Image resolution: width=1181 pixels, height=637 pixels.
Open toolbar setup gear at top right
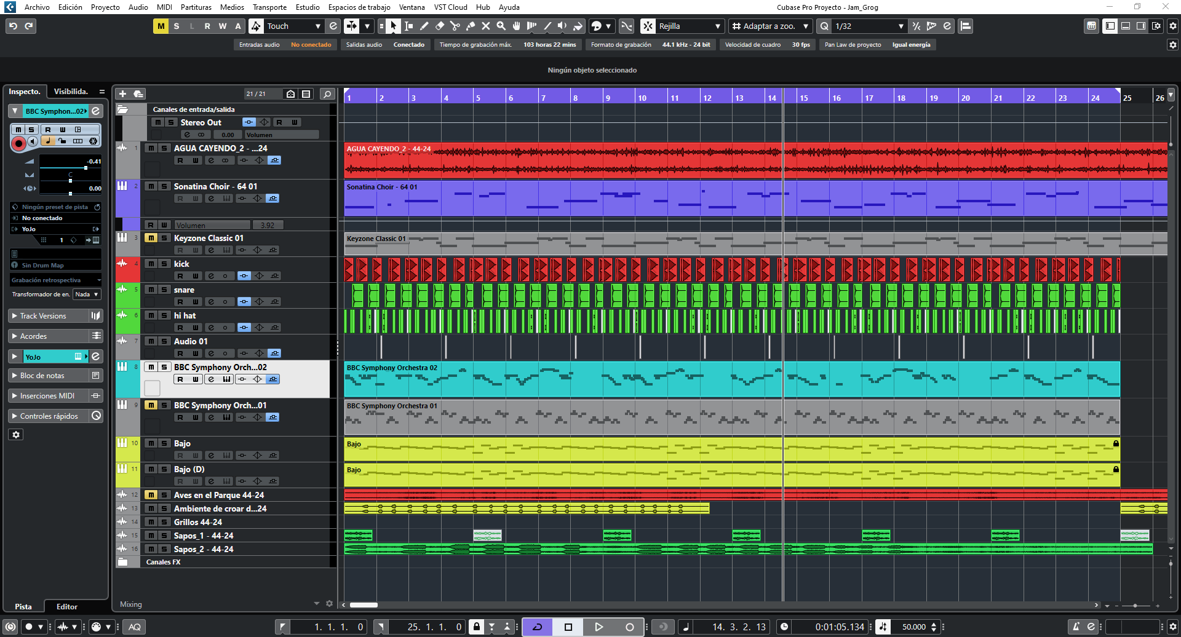coord(1172,26)
